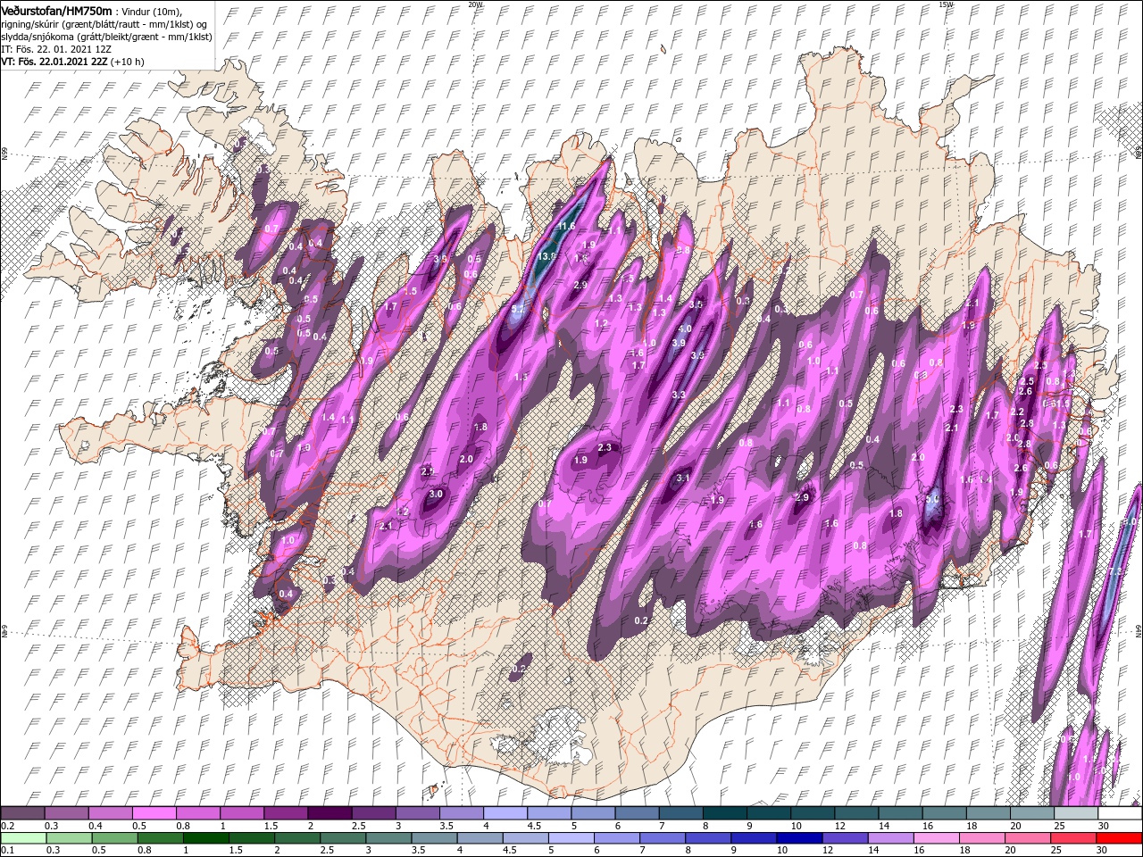Click the lower-legend swatch between 5 and 6
The height and width of the screenshot is (857, 1143).
pyautogui.click(x=571, y=838)
